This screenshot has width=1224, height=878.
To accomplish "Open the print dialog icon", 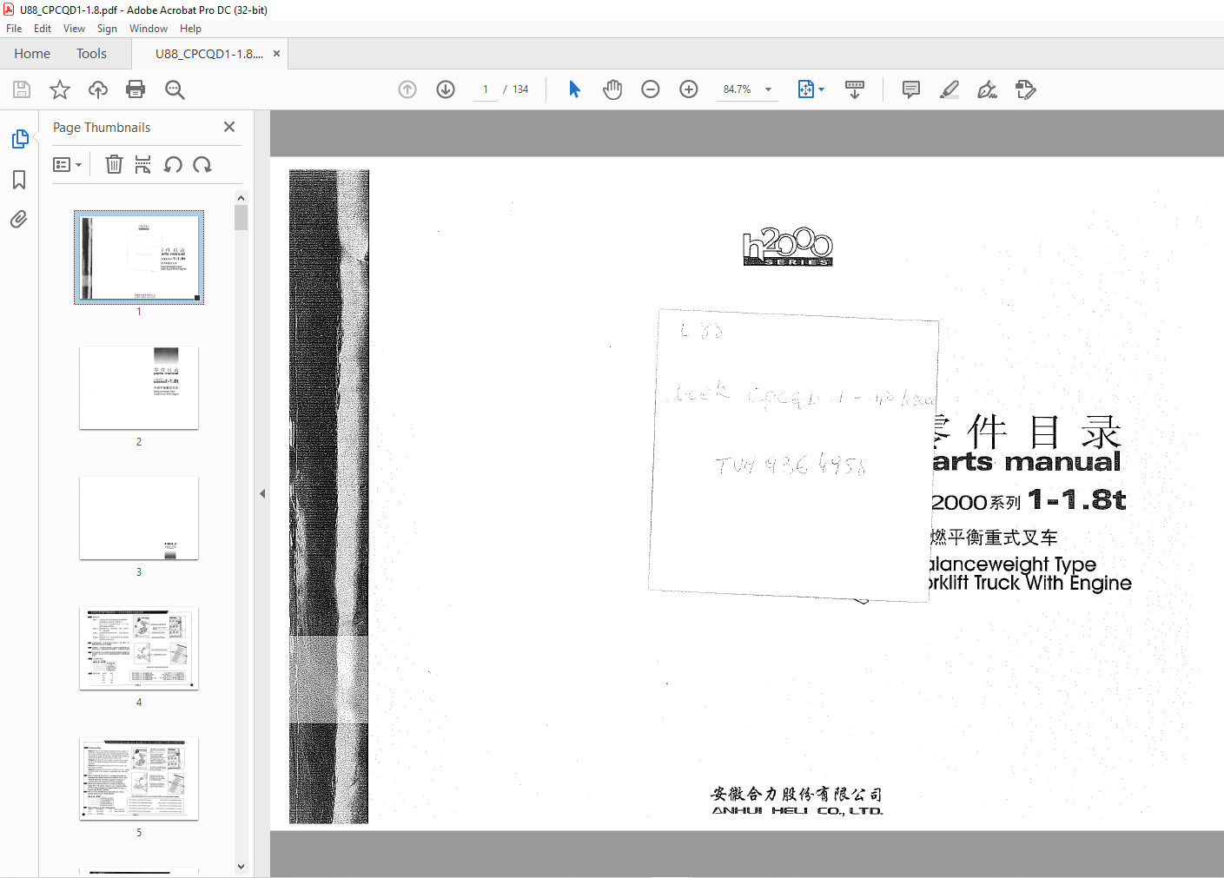I will [136, 89].
